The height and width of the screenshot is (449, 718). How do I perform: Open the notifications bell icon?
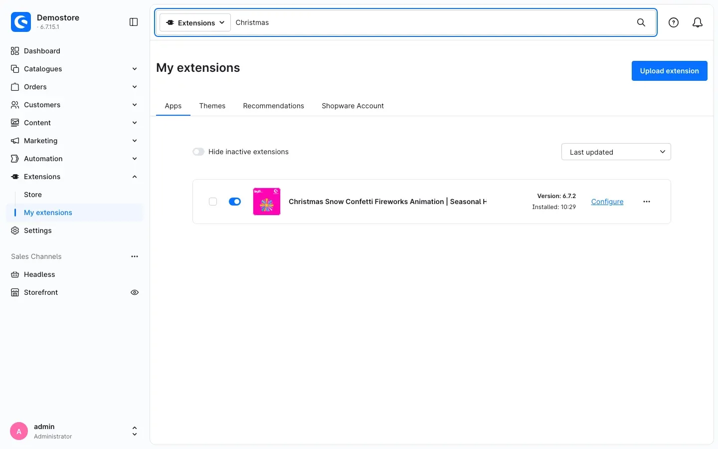coord(698,22)
